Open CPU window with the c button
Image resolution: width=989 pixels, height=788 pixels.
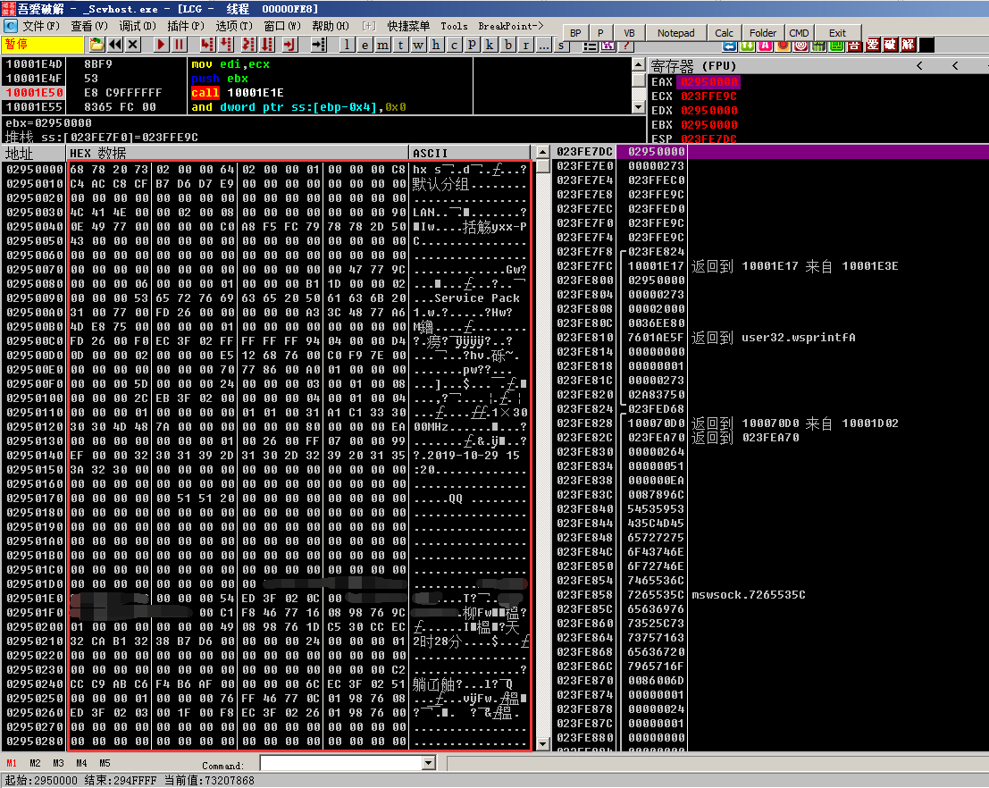click(x=454, y=44)
